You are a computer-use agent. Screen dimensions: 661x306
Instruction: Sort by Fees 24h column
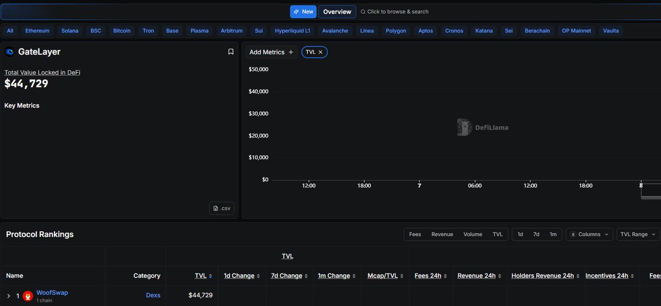coord(431,276)
